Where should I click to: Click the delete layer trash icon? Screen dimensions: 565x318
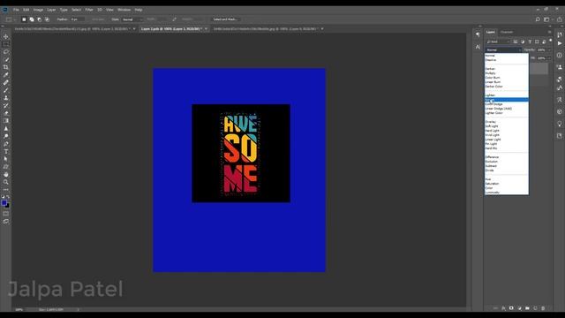pos(543,308)
